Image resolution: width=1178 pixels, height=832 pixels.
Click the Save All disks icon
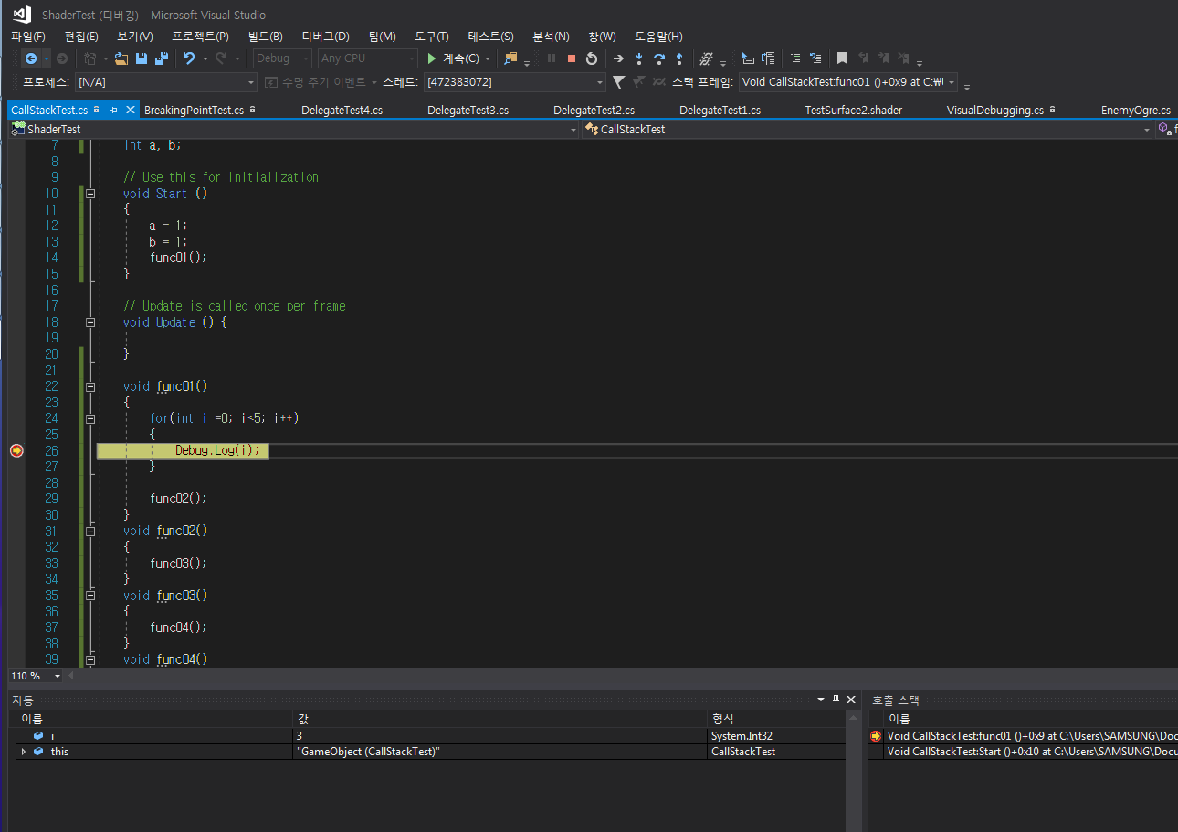(x=162, y=58)
